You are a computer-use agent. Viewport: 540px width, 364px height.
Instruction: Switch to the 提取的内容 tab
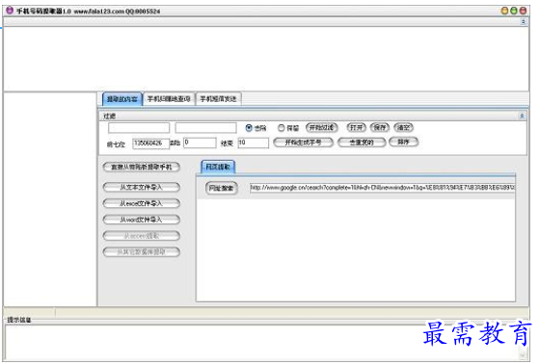point(121,99)
